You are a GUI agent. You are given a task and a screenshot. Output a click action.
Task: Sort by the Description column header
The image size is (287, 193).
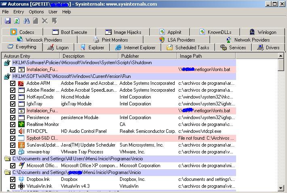click(x=89, y=56)
